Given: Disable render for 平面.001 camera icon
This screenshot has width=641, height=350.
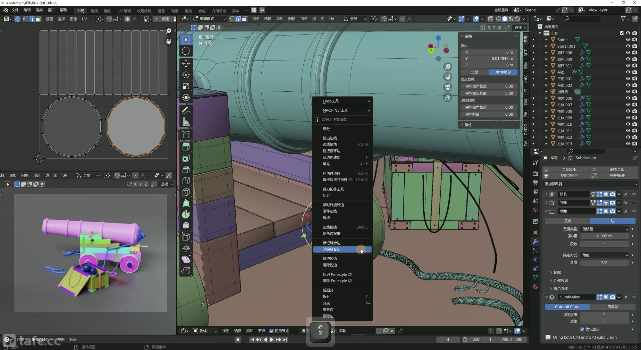Looking at the screenshot, I should click(634, 79).
